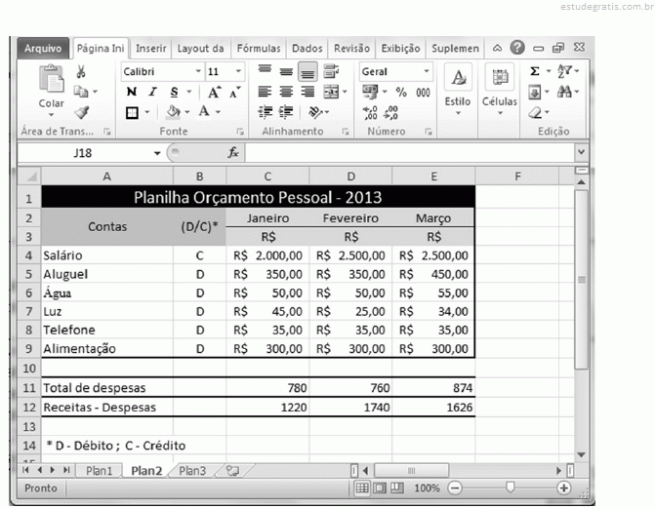Open the Arquivo file button
Viewport: 655px width, 508px height.
pos(43,48)
